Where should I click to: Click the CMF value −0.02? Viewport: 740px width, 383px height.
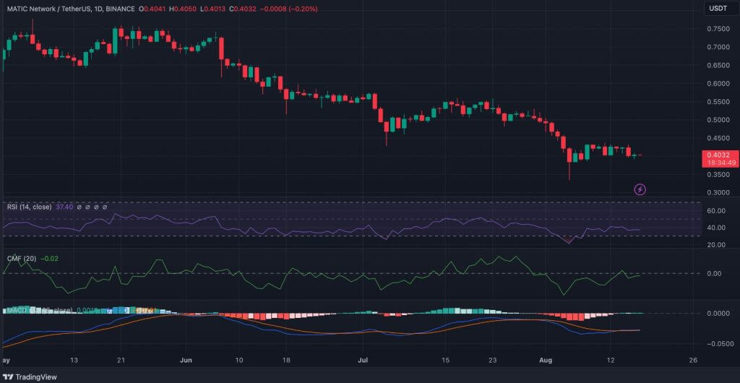coord(49,259)
